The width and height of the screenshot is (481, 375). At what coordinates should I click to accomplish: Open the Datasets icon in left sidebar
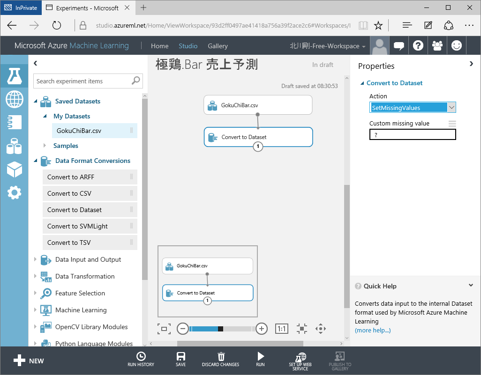point(15,146)
